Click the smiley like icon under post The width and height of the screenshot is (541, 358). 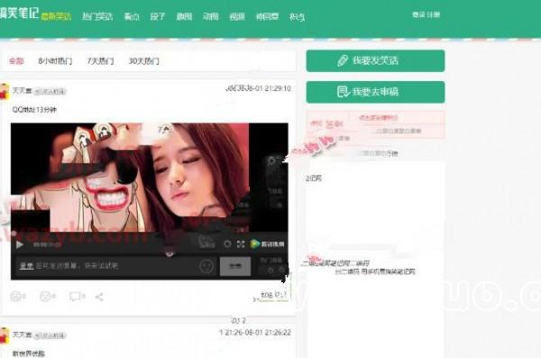tap(16, 296)
